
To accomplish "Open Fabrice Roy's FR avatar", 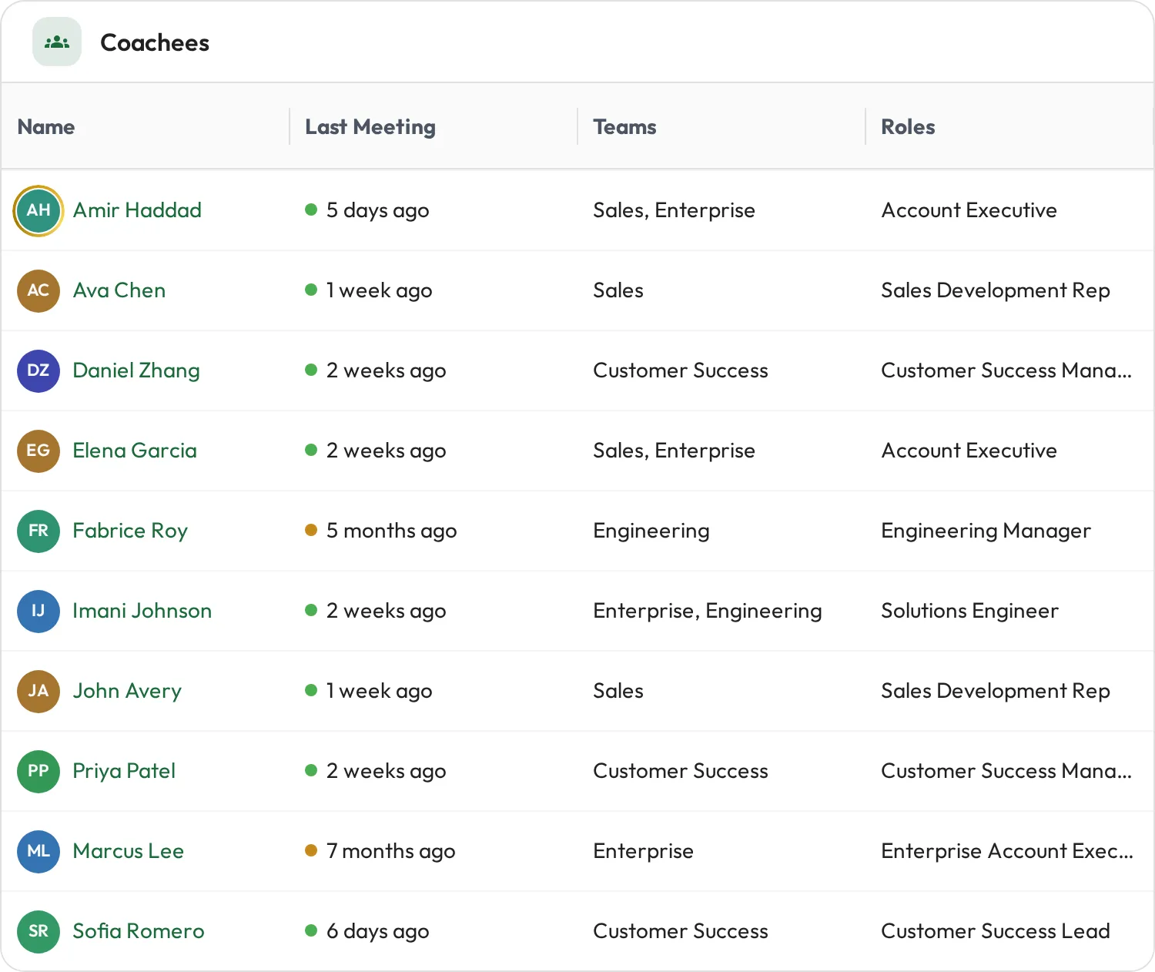I will (38, 531).
